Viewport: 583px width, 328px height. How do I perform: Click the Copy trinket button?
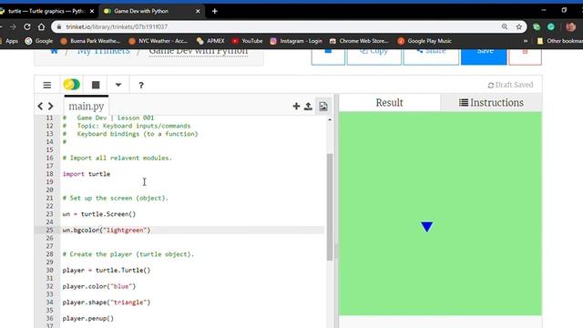374,56
